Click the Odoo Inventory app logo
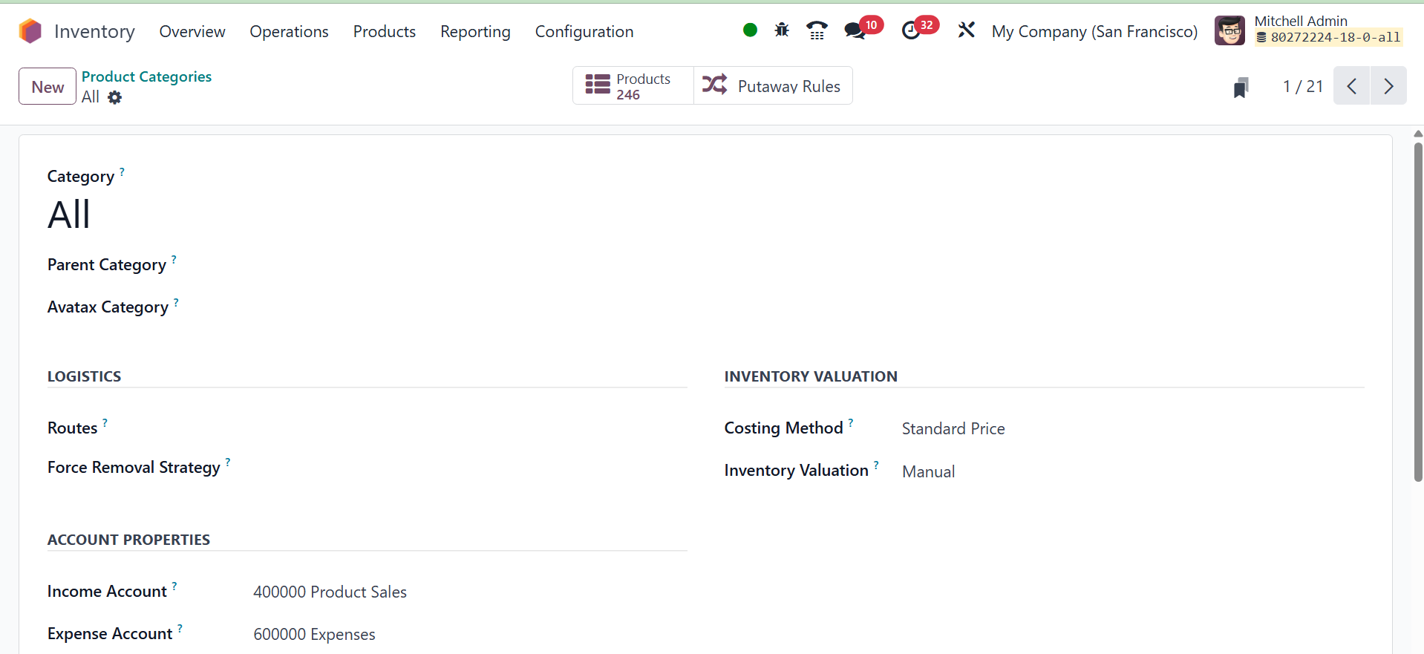 click(30, 31)
